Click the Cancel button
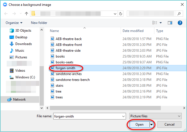 169,124
